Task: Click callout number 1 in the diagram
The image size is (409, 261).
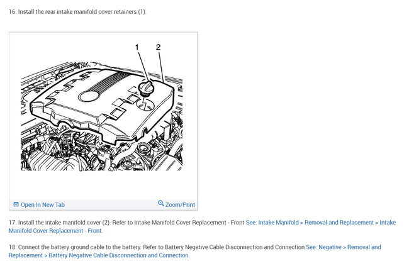Action: click(137, 47)
